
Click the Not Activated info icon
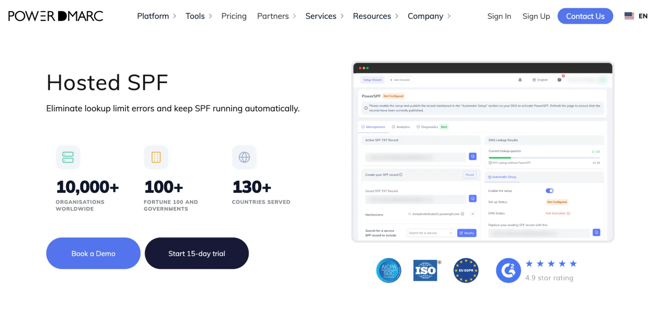pos(568,213)
